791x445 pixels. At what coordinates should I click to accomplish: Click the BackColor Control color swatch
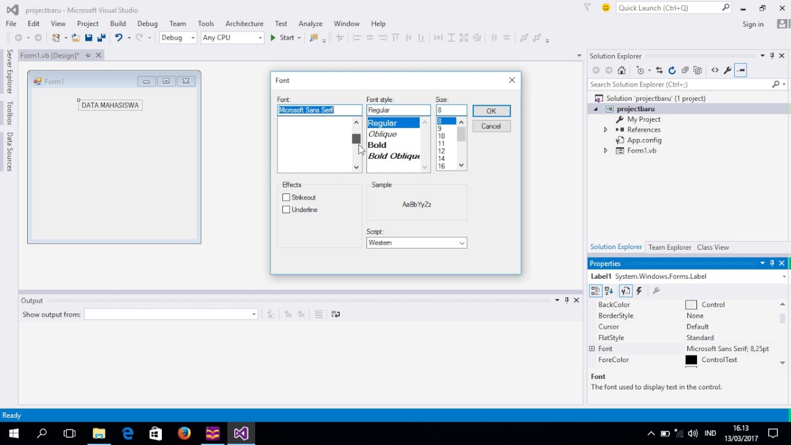click(x=692, y=305)
